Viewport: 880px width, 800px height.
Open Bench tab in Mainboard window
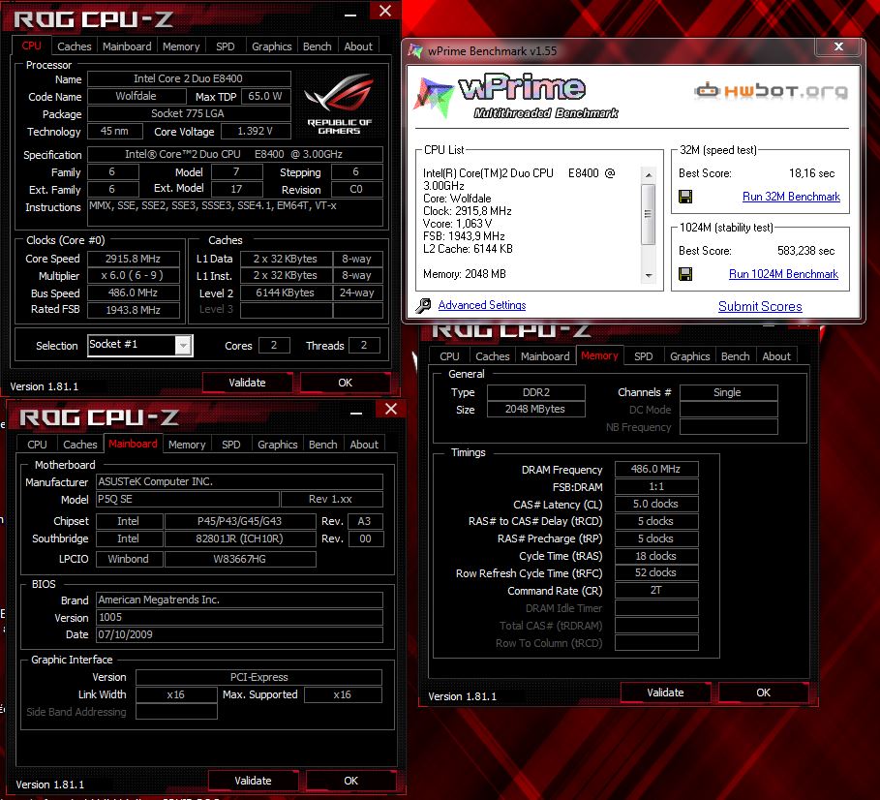322,445
